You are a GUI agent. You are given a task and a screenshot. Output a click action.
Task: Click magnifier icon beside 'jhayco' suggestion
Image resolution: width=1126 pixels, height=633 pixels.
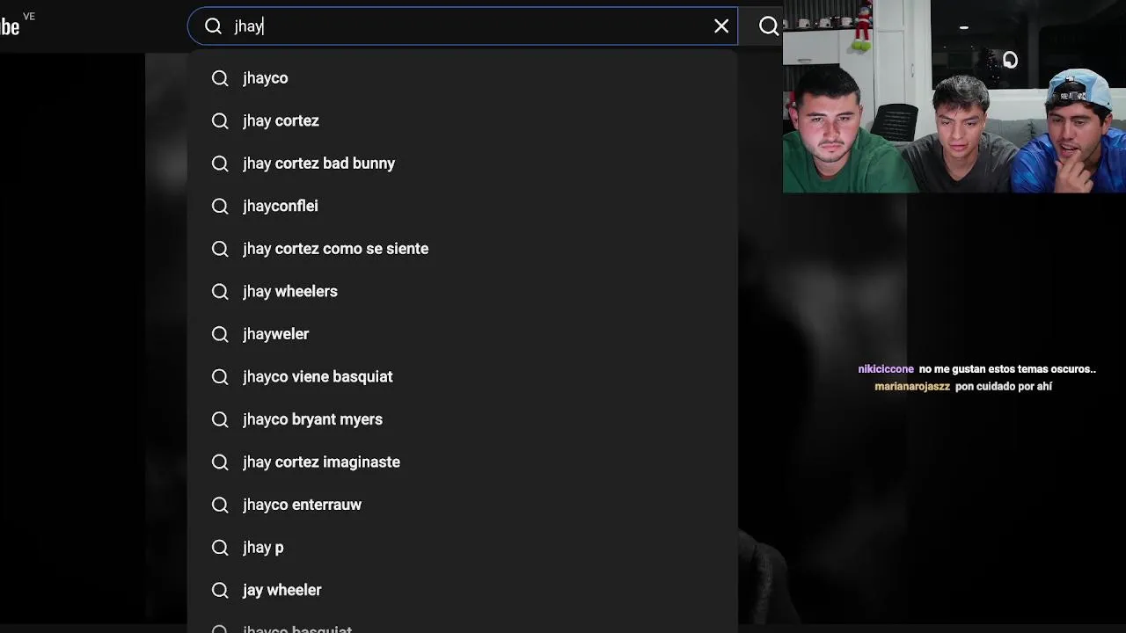(220, 78)
